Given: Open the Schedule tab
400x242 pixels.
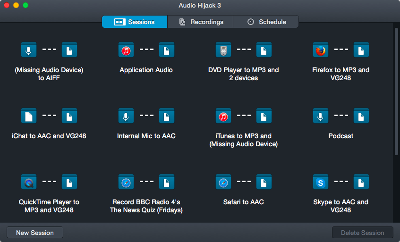Looking at the screenshot, I should [266, 22].
